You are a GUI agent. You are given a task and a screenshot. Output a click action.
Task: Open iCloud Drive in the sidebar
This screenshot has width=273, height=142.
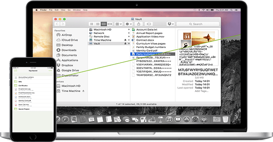[67, 40]
